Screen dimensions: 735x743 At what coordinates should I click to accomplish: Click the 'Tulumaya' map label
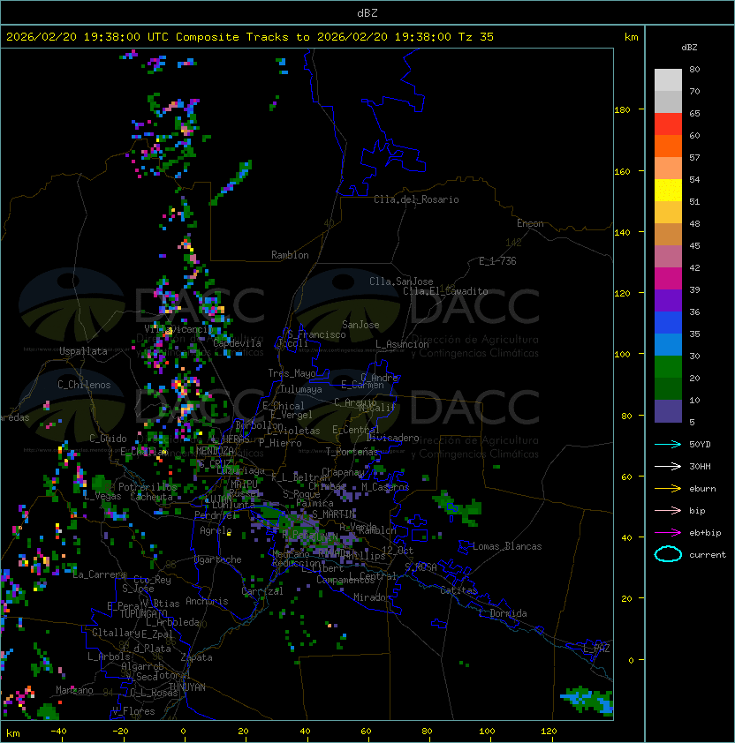coord(301,389)
